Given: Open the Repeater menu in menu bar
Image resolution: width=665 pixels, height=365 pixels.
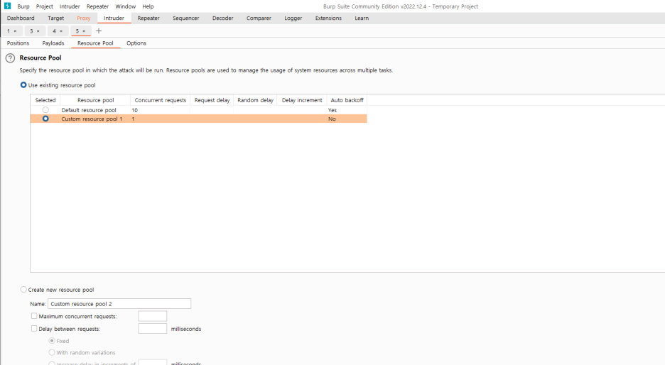Looking at the screenshot, I should pos(97,6).
